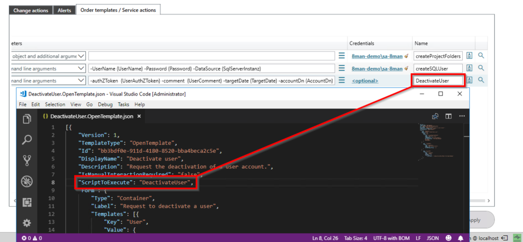Open the Explorer icon in VS Code sidebar

click(27, 119)
